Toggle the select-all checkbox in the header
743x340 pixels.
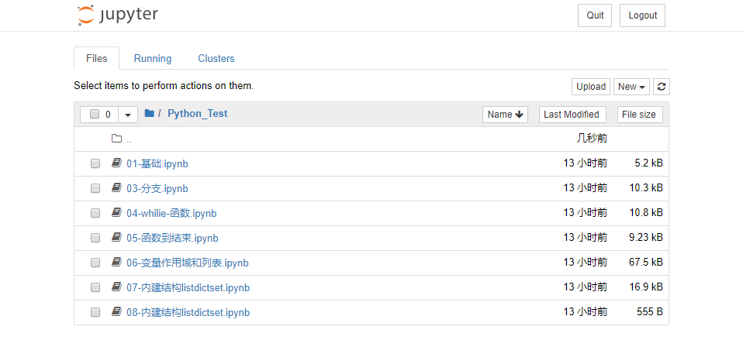click(x=95, y=115)
